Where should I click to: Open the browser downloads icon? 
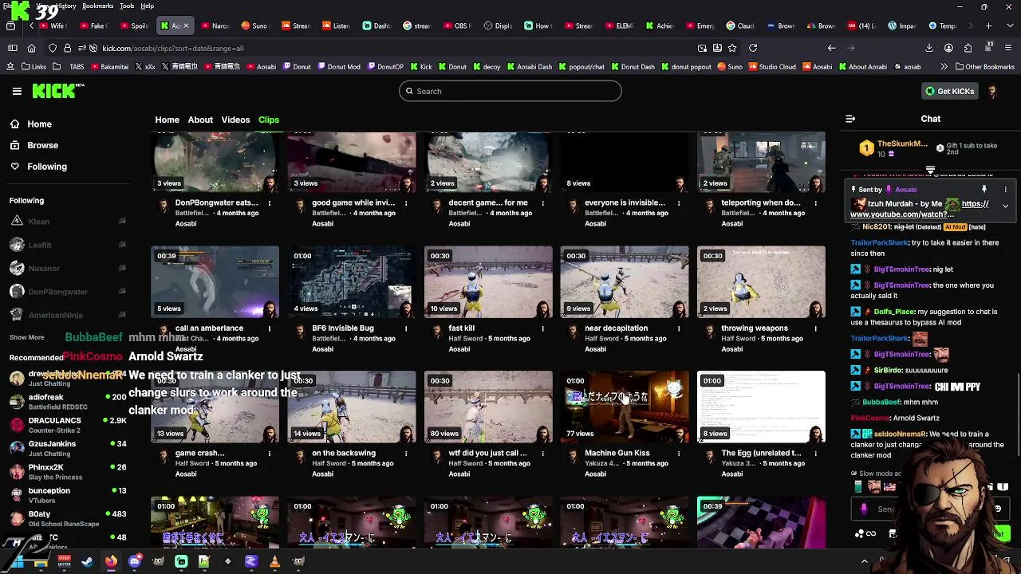coord(929,48)
